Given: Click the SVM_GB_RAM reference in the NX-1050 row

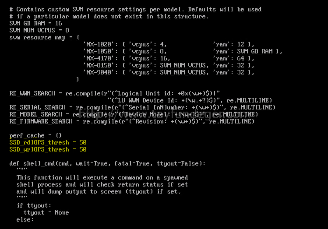Looking at the screenshot, I should coord(254,51).
